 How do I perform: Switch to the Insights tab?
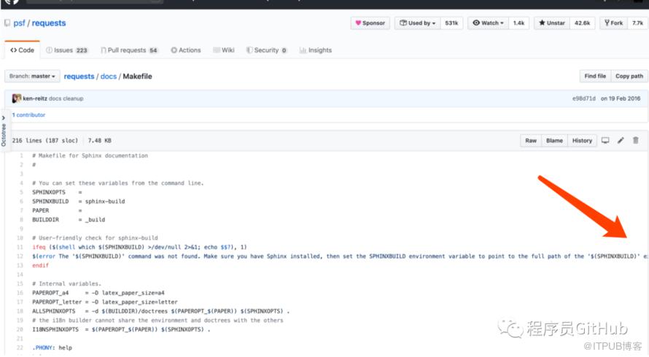[316, 50]
